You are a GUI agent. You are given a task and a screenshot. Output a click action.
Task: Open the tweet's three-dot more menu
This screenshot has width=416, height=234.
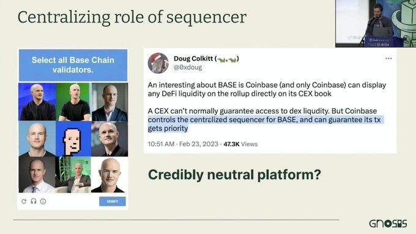[x=388, y=59]
